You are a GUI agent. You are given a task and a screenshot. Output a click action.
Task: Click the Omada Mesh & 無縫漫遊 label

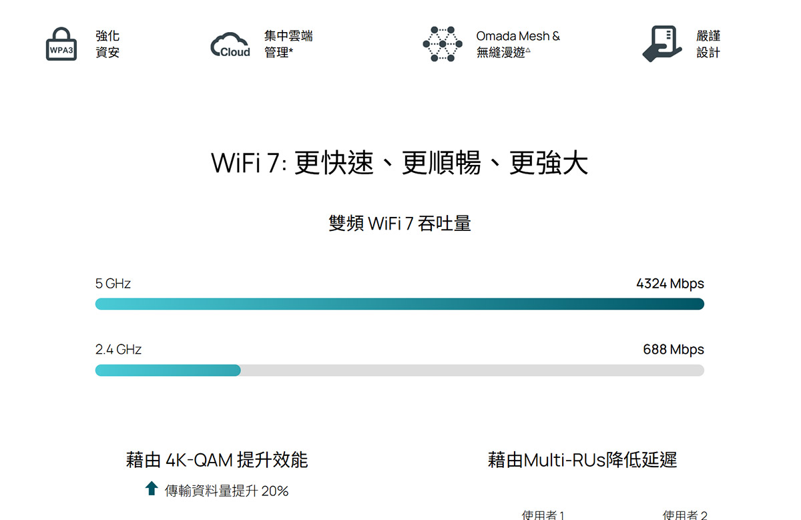[x=518, y=44]
